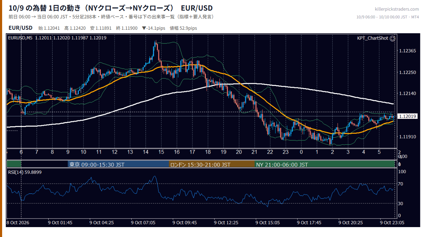426x237 pixels.
Task: Click the open value 始 1.12041
Action: coord(49,28)
